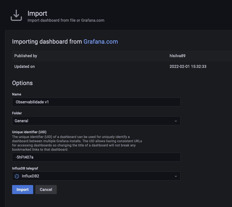Select the publisher name hlsilva89
The width and height of the screenshot is (232, 207).
[178, 56]
